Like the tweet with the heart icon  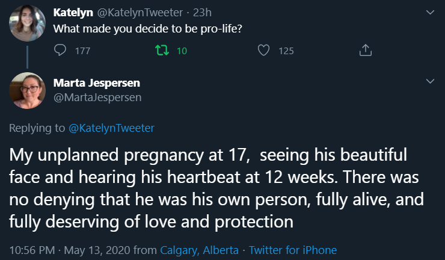263,51
